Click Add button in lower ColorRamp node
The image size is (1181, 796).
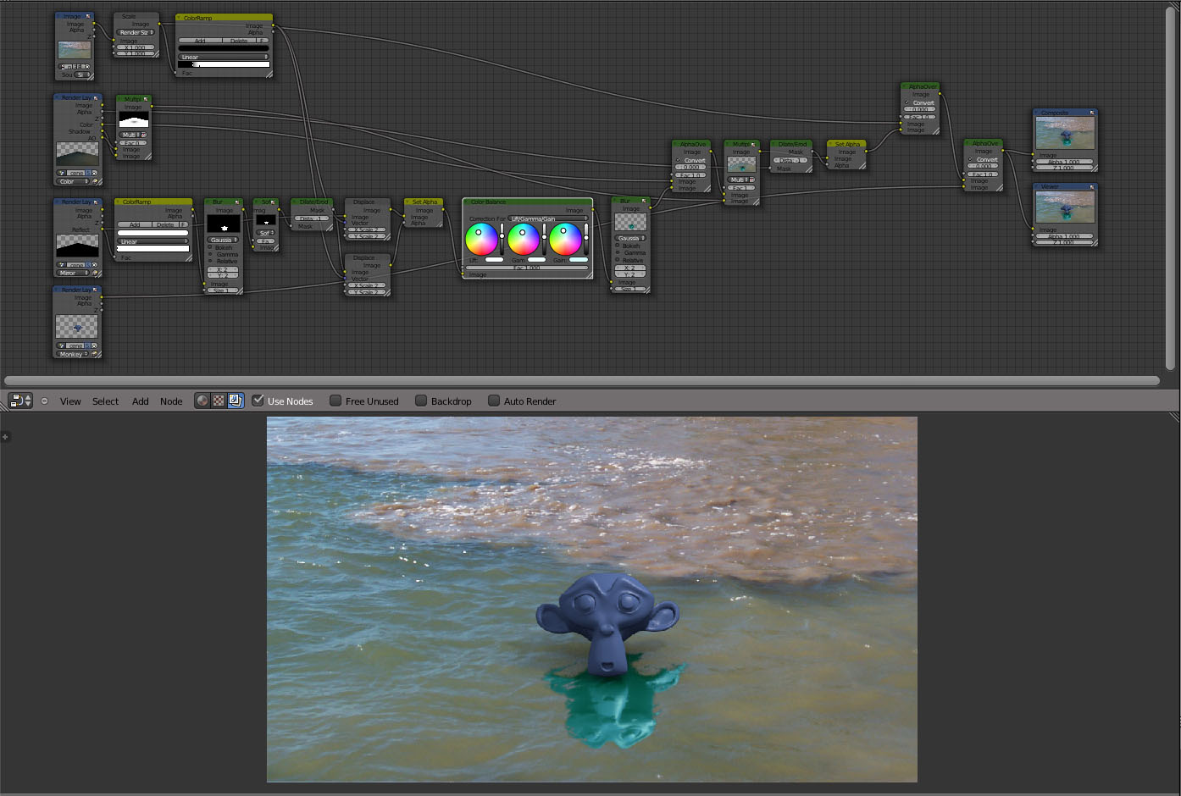(135, 224)
